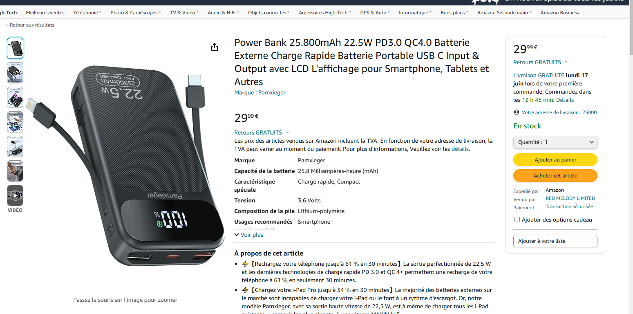Click Acheter cet article button
The image size is (633, 314).
point(555,176)
